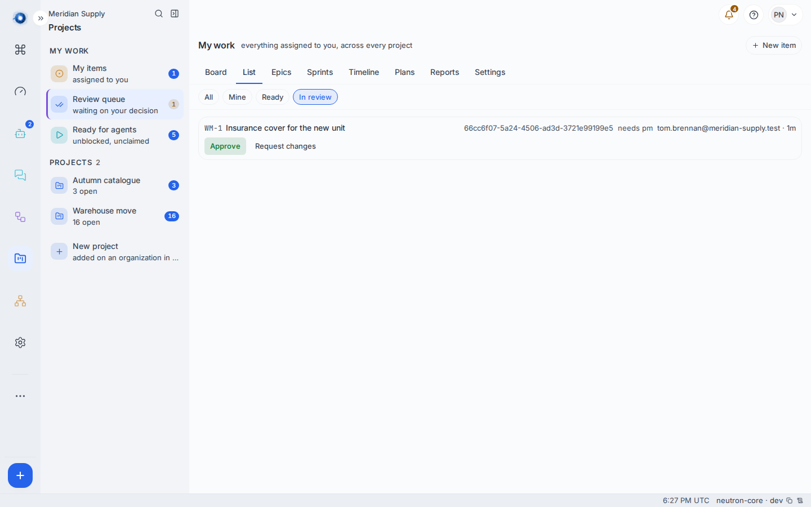Open the notifications bell

point(729,15)
